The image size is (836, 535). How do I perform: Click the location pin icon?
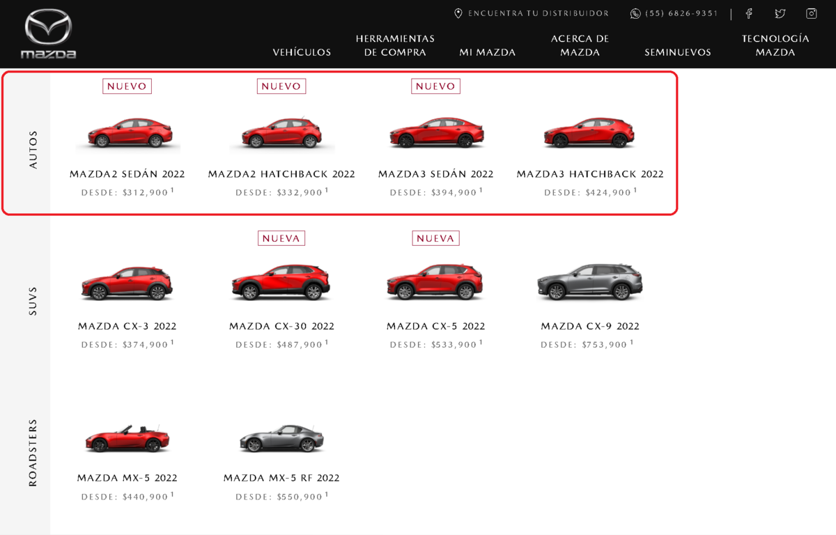click(458, 14)
